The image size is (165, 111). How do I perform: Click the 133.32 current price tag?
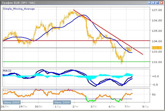pos(155,48)
